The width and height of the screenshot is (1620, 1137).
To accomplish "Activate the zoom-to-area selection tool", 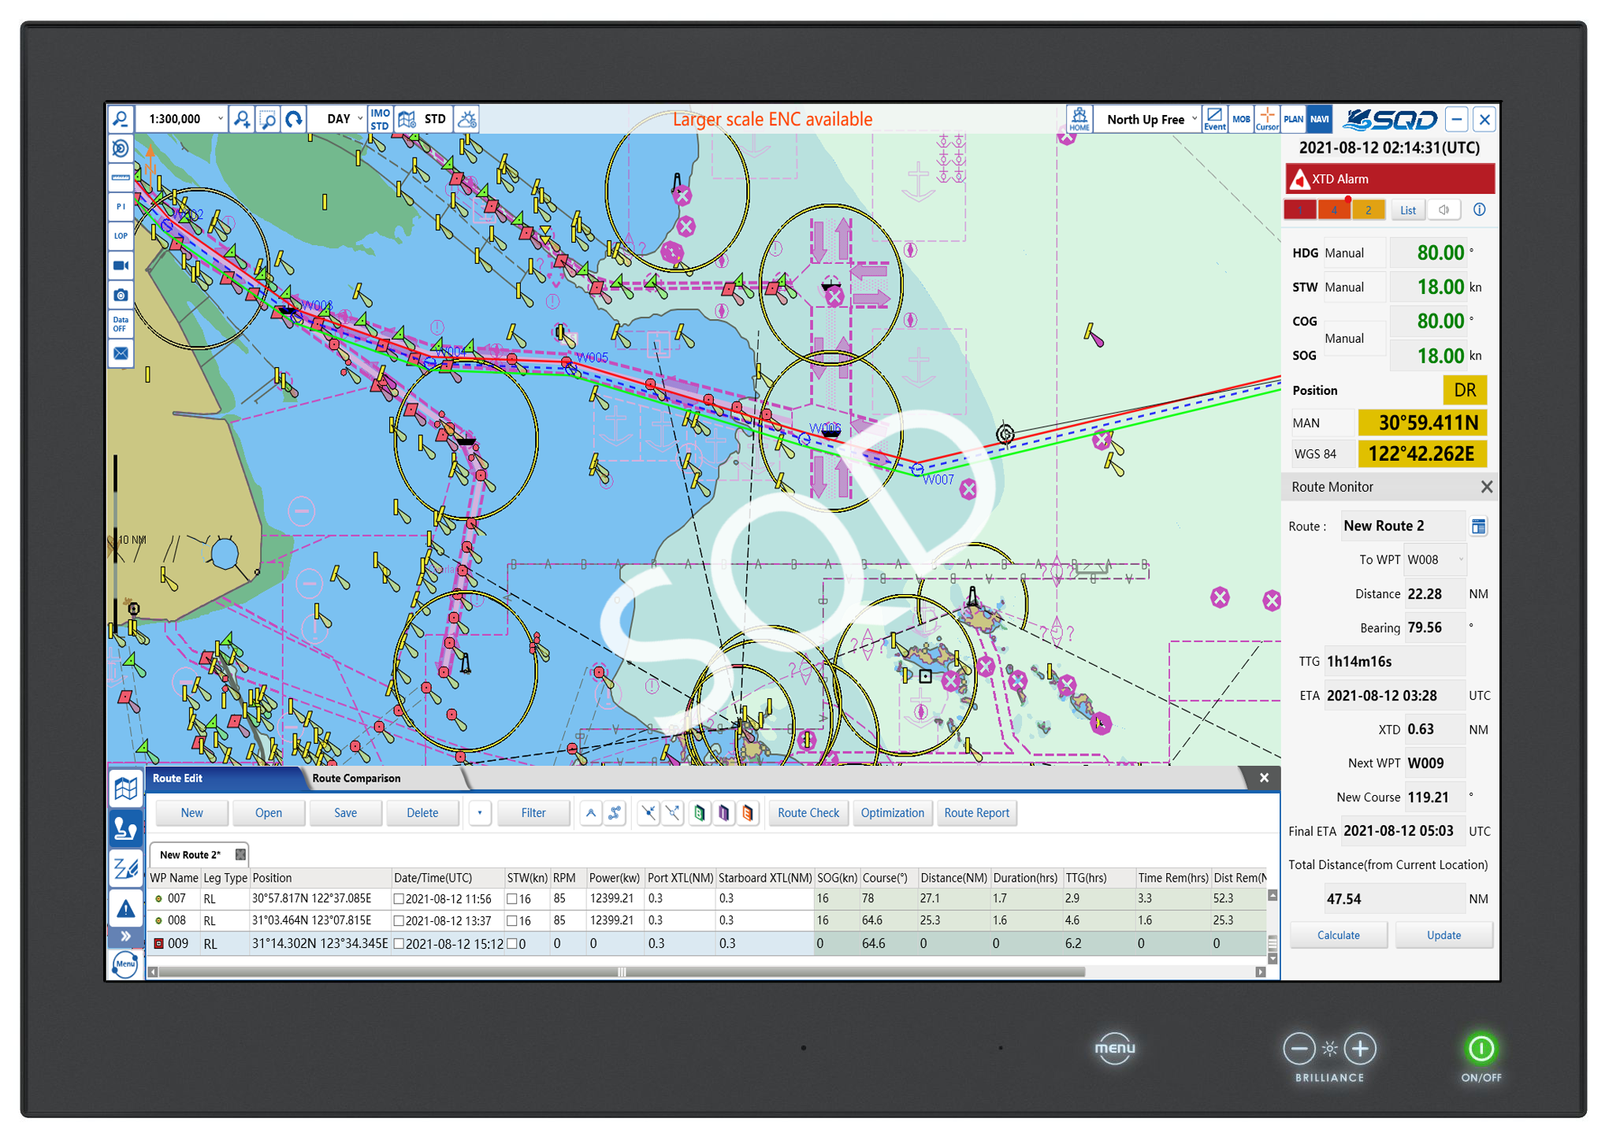I will (x=268, y=119).
